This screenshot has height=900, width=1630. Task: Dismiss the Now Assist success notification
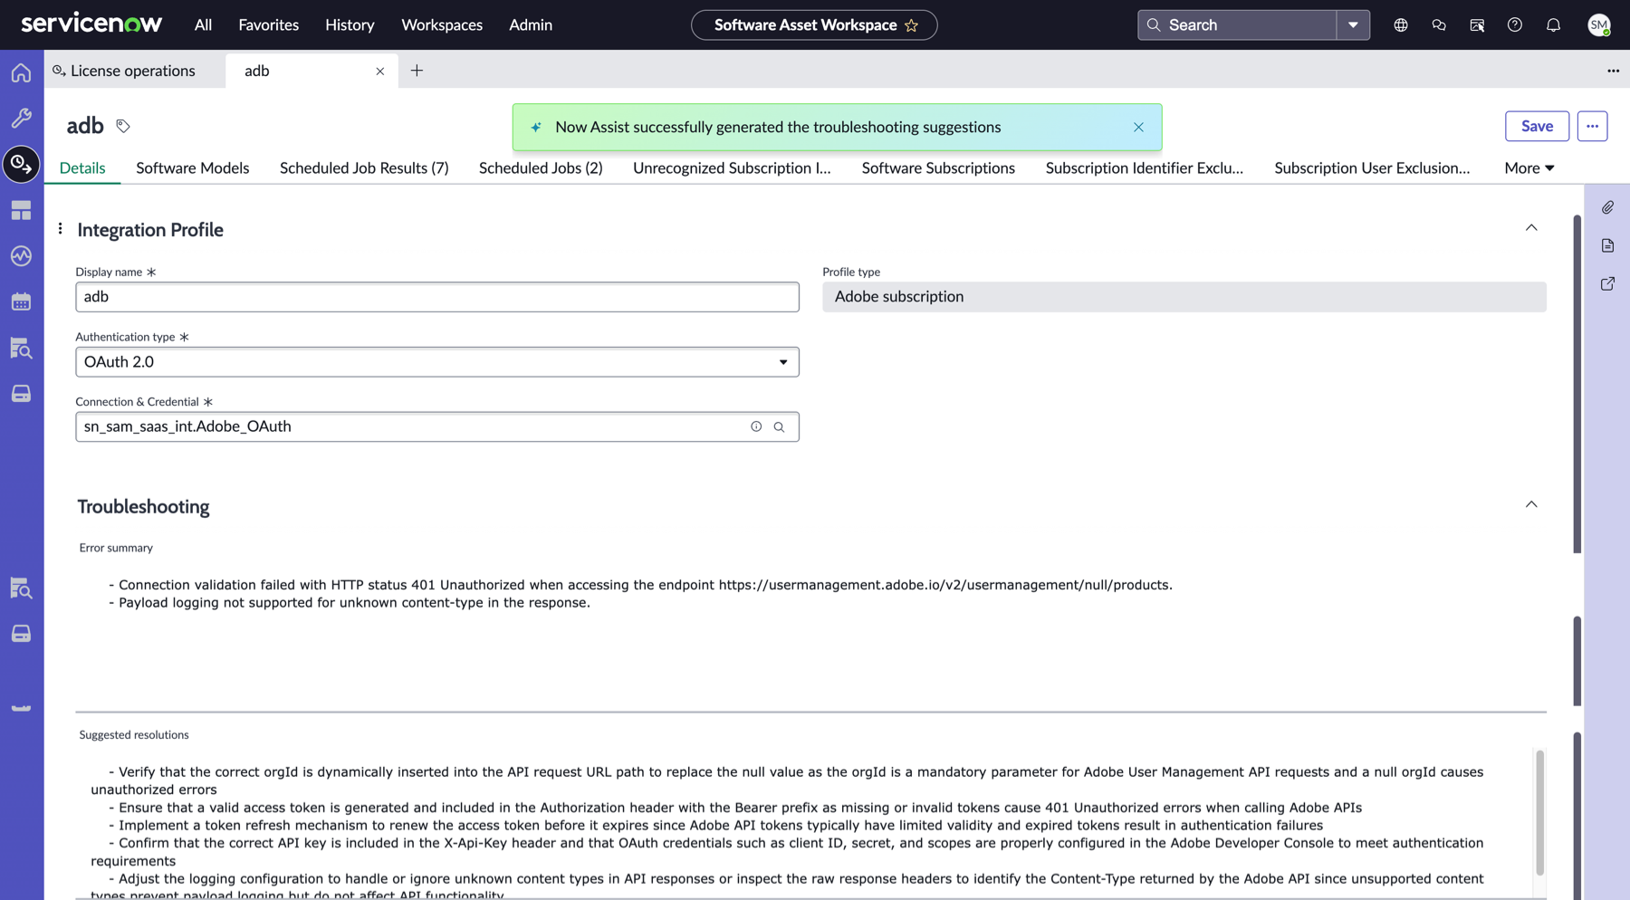tap(1138, 127)
